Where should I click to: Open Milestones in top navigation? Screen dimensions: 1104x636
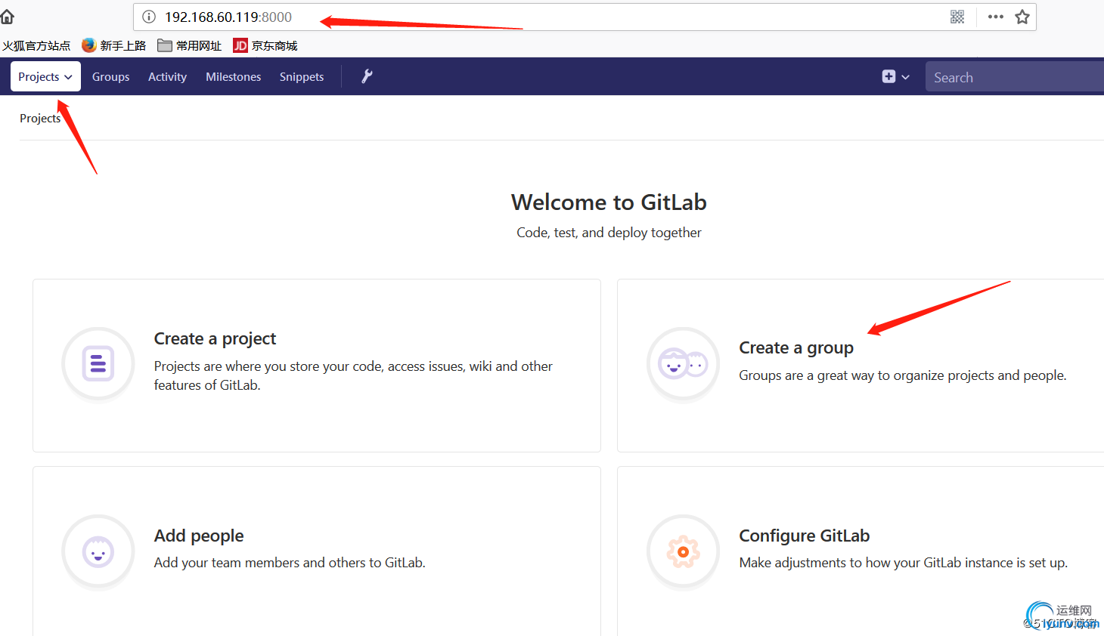(233, 76)
